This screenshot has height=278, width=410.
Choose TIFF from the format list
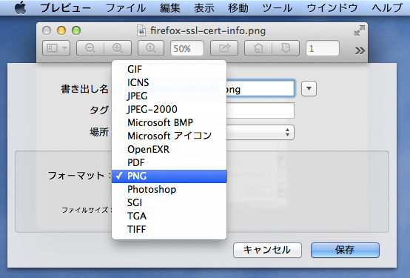tap(169, 230)
